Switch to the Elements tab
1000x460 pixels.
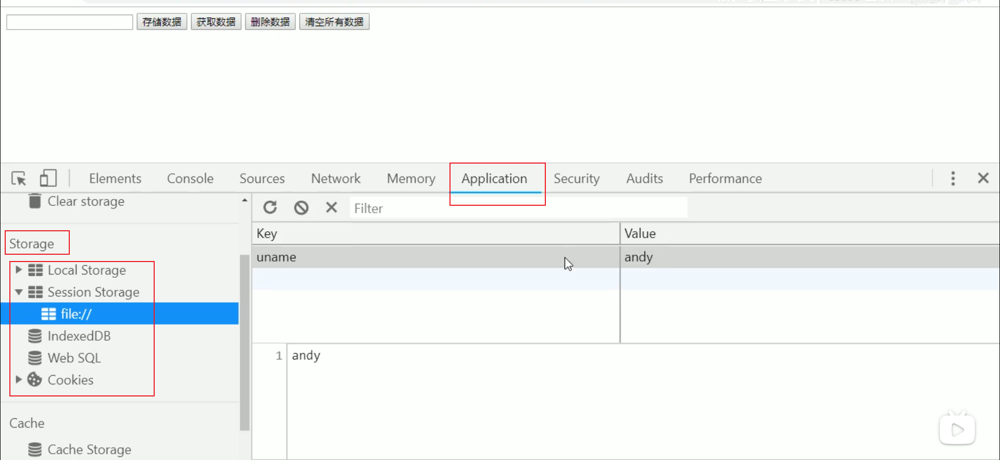115,179
